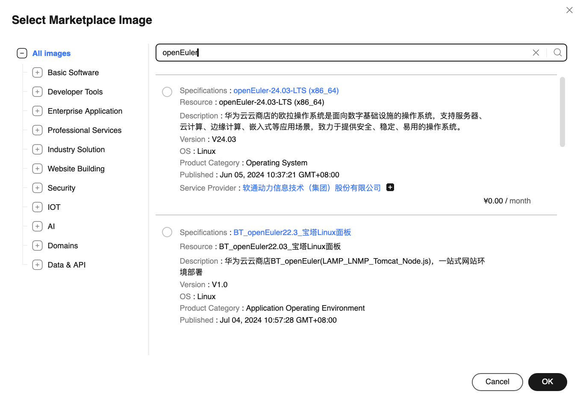The image size is (577, 406).
Task: Open the BT_openEuler22.3 宝塔Linux面板 link
Action: 292,232
